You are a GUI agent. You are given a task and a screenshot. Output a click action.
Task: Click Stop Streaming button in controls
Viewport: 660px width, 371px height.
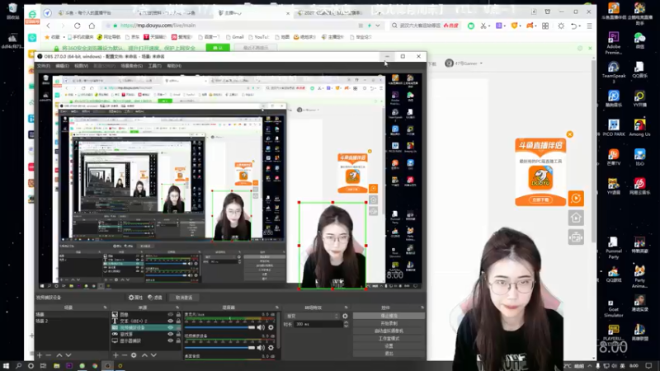pyautogui.click(x=389, y=316)
